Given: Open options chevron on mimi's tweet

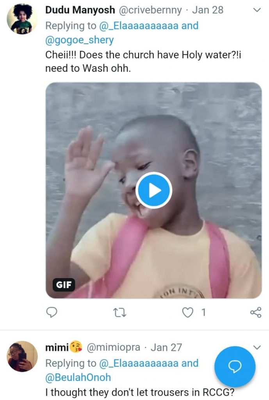Looking at the screenshot, I should (257, 347).
